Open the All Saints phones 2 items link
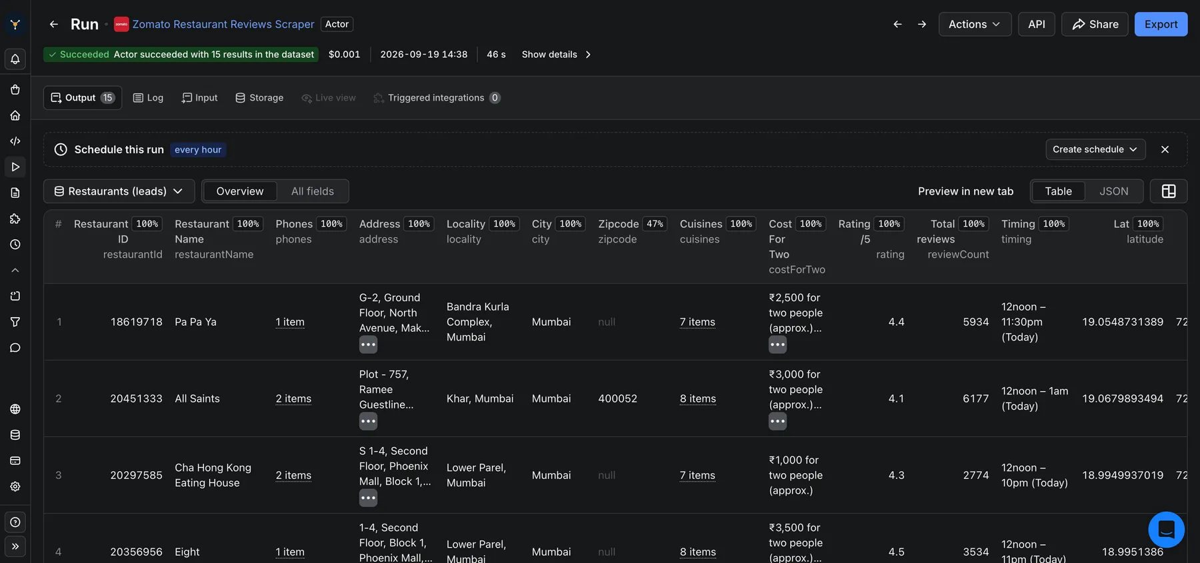The image size is (1200, 563). click(293, 399)
